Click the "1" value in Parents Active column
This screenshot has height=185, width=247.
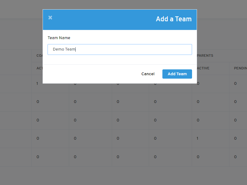tap(198, 138)
